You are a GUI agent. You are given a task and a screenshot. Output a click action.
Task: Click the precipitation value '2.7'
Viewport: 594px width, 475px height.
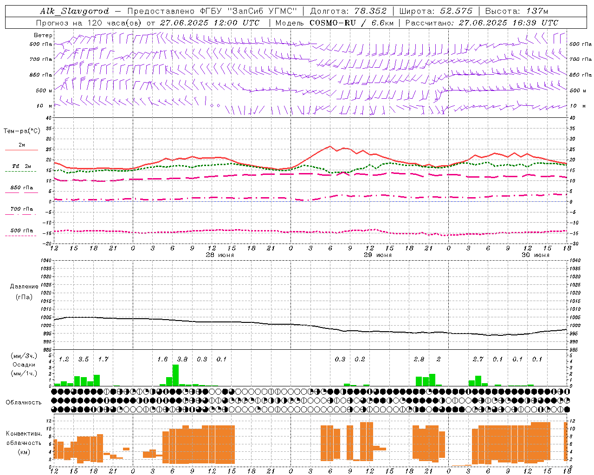[x=478, y=359]
